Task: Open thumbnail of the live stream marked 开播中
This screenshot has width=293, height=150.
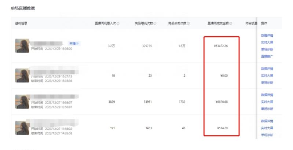Action: click(x=22, y=46)
